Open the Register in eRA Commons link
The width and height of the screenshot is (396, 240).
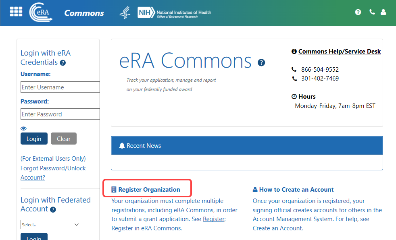(146, 228)
